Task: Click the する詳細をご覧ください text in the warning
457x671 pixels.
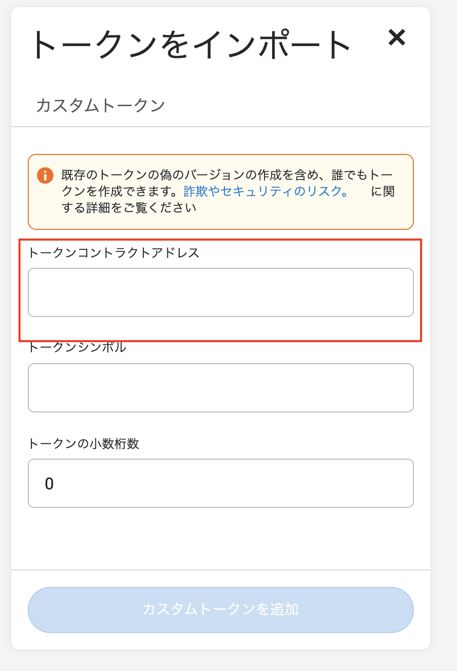Action: point(129,207)
